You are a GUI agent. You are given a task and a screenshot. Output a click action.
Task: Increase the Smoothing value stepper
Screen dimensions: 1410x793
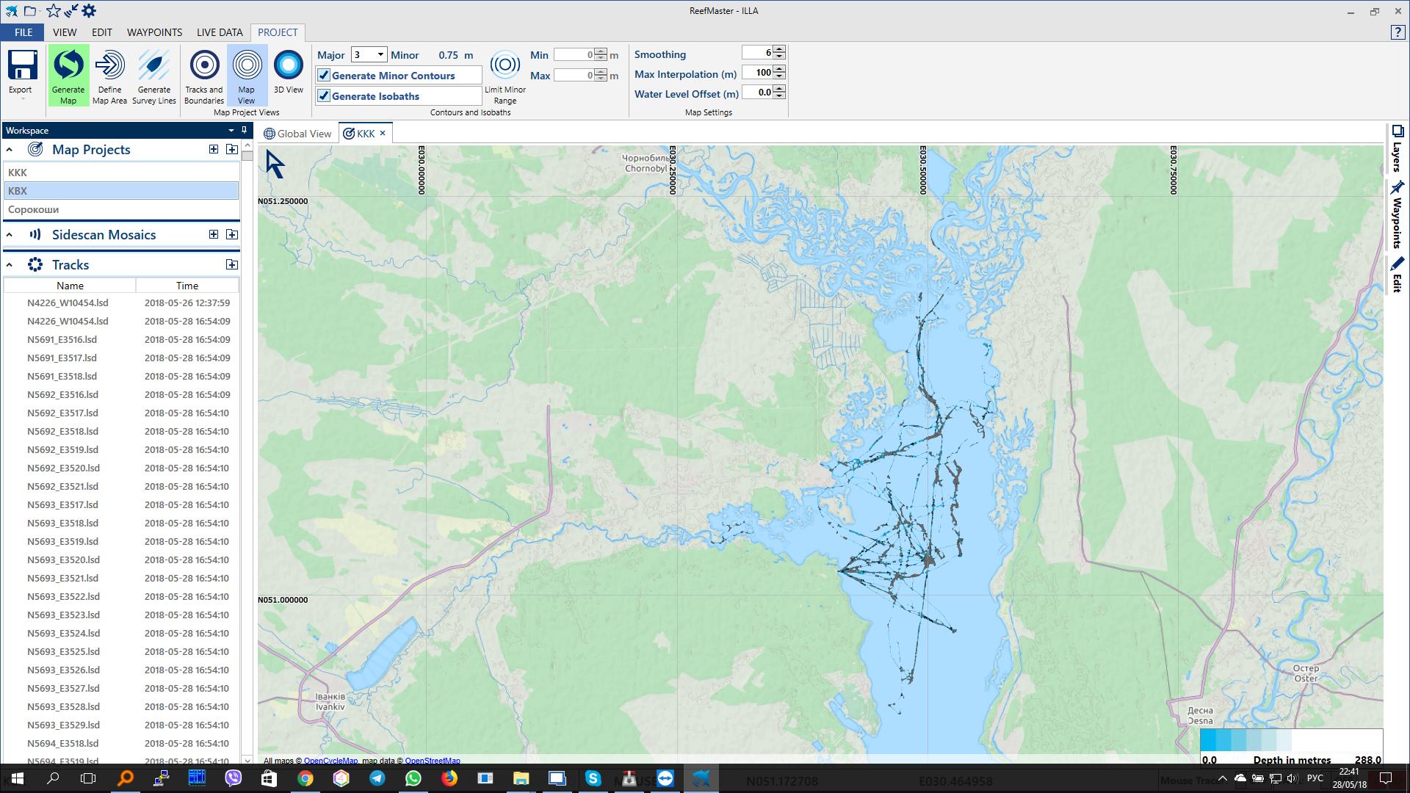tap(780, 49)
